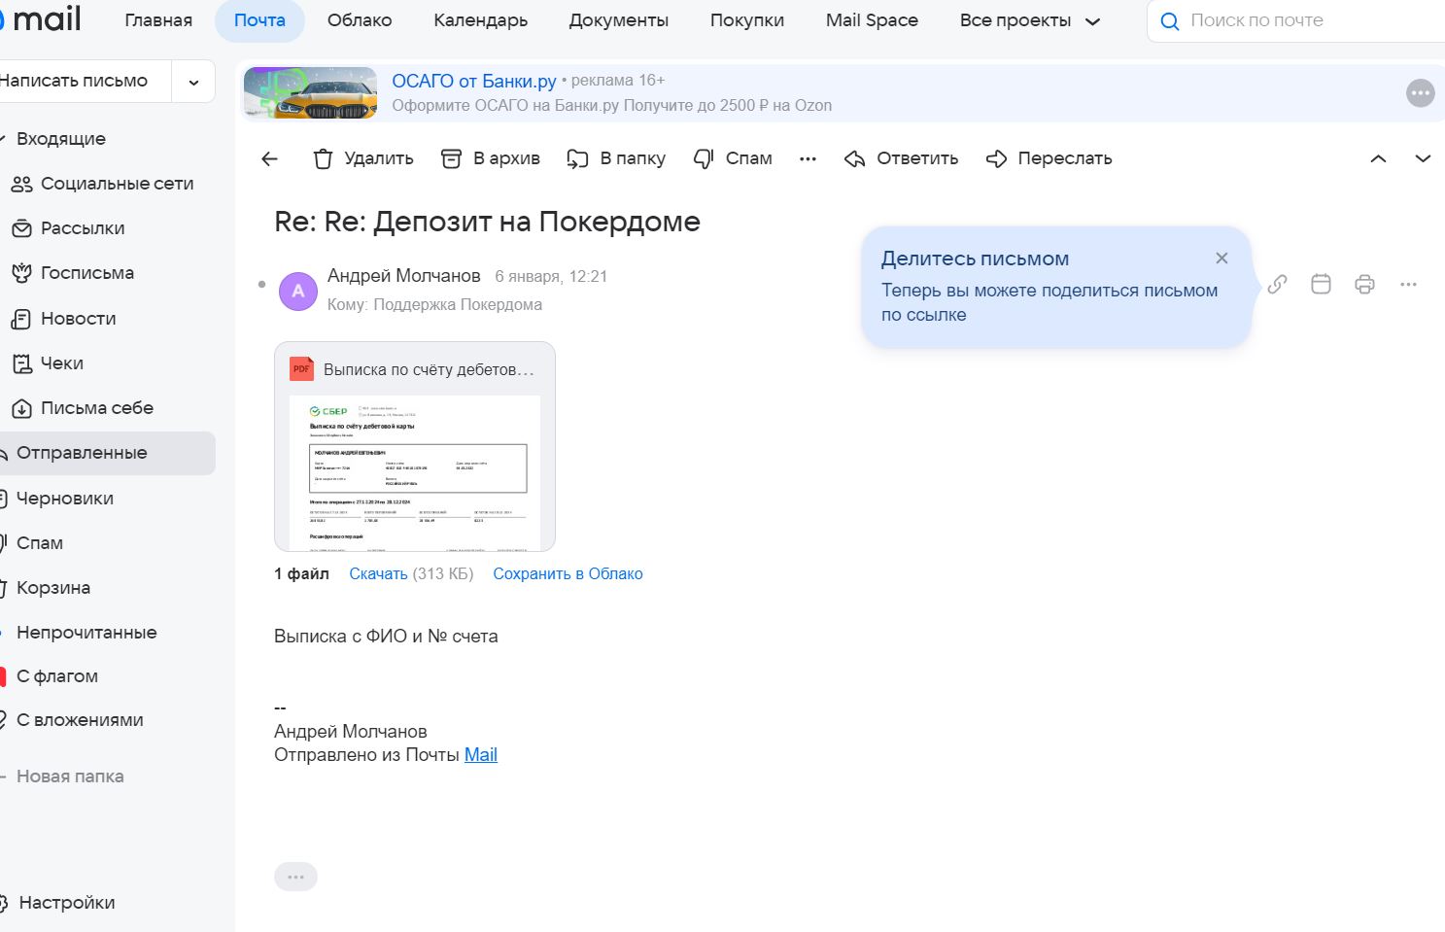The width and height of the screenshot is (1445, 932).
Task: Click the share-by-link chain icon
Action: coord(1277,284)
